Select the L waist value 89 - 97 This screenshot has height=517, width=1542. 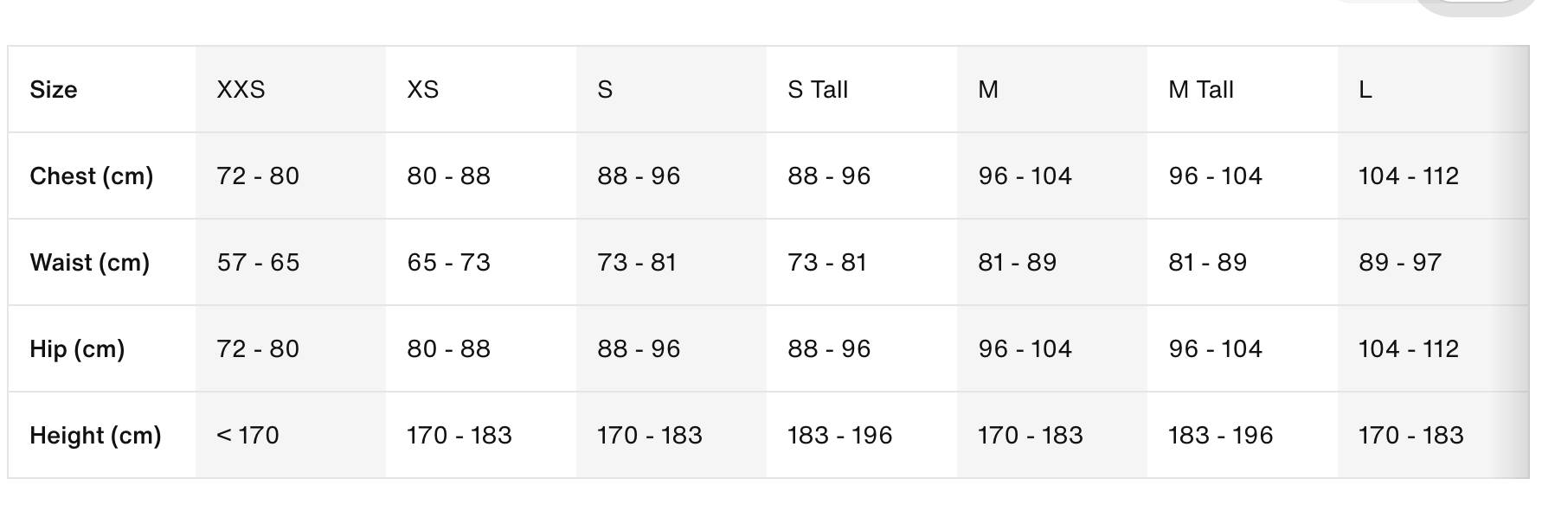(x=1400, y=263)
